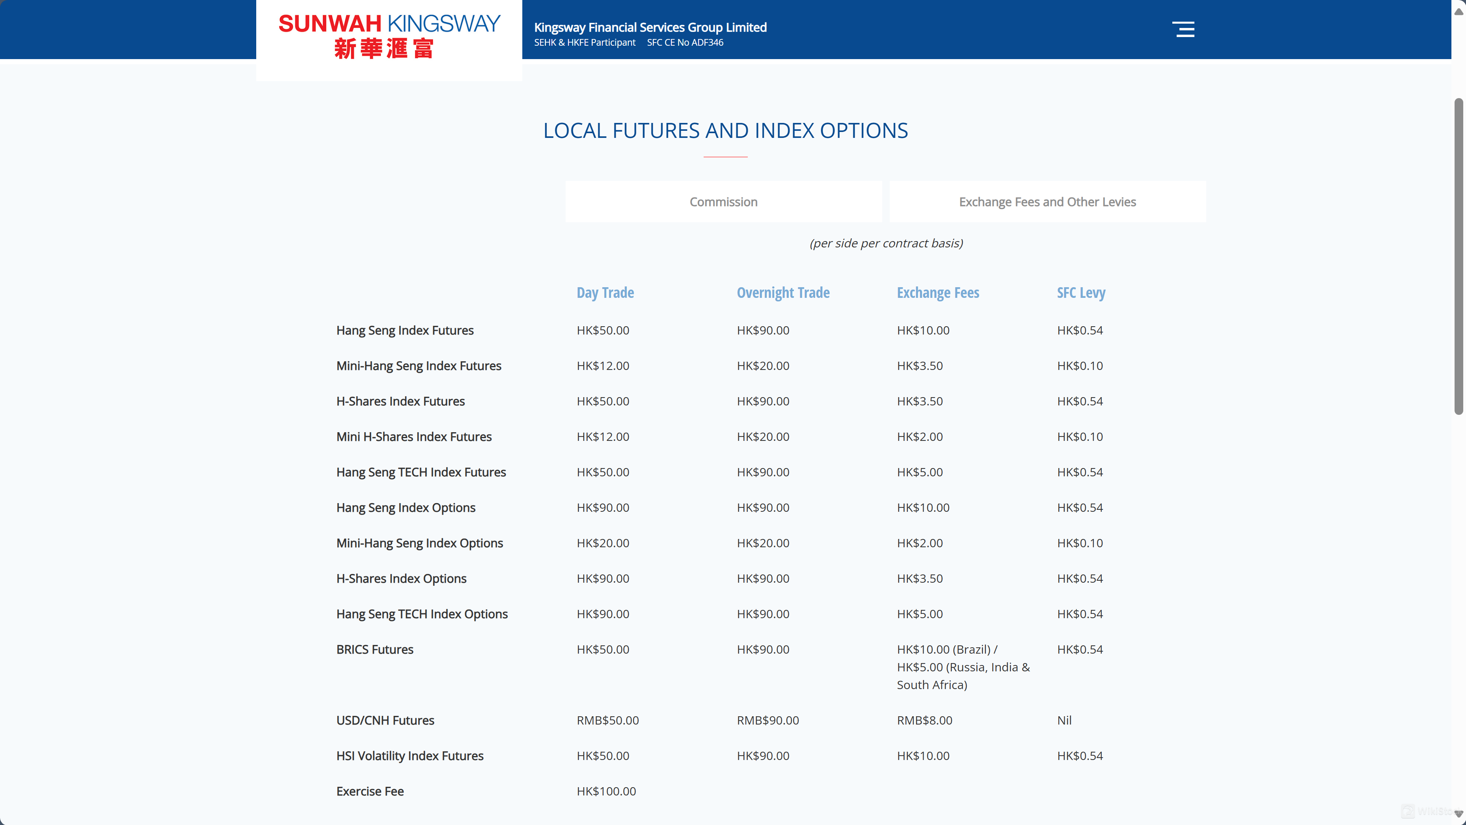Click the SFC Levy column header

coord(1080,292)
